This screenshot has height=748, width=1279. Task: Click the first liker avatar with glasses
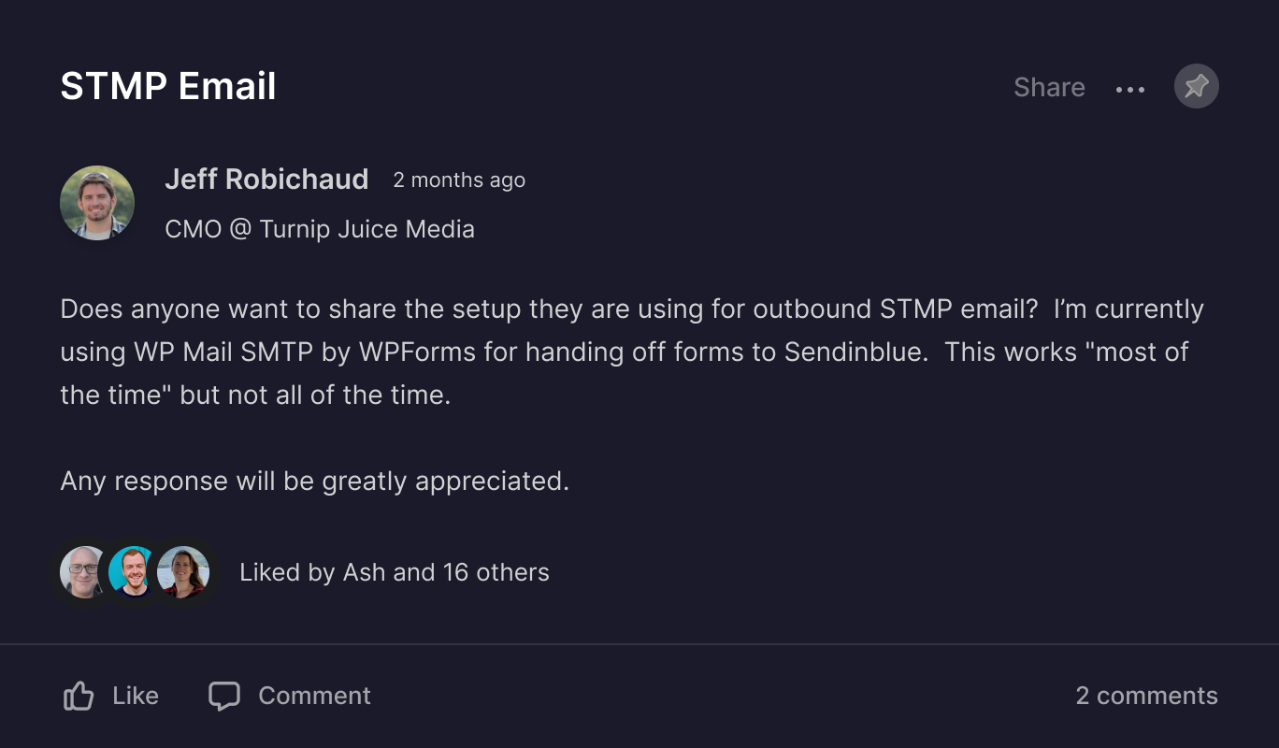84,572
